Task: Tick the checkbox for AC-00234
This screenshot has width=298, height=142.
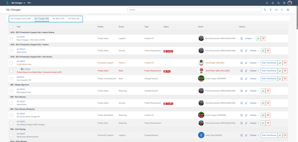Action: [11, 135]
